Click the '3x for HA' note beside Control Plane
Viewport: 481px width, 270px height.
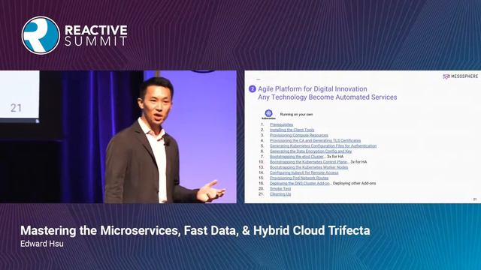tap(358, 162)
